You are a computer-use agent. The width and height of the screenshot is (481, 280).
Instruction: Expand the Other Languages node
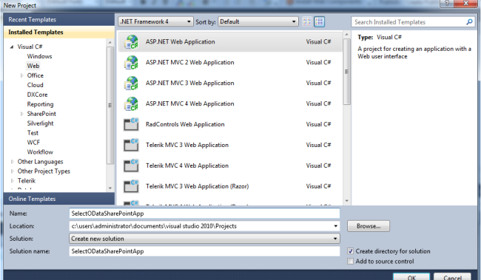(x=13, y=162)
